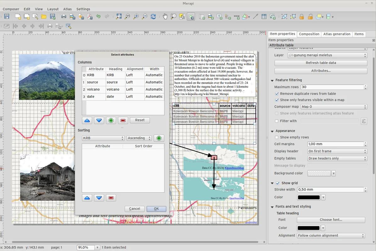This screenshot has width=376, height=251.
Task: Click the Zoom full icon
Action: pyautogui.click(x=119, y=17)
